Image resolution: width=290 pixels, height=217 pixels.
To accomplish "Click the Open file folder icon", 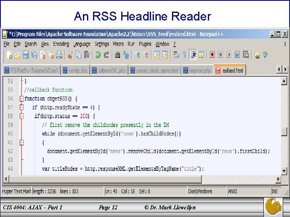I will pos(17,55).
